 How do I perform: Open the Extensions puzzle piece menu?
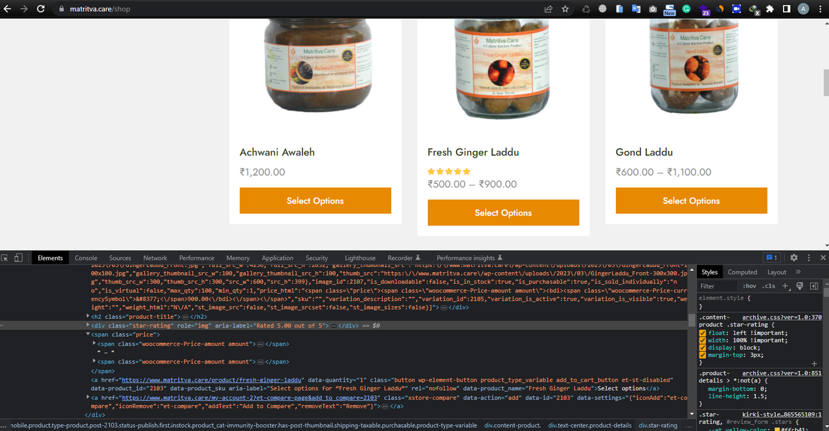(769, 9)
